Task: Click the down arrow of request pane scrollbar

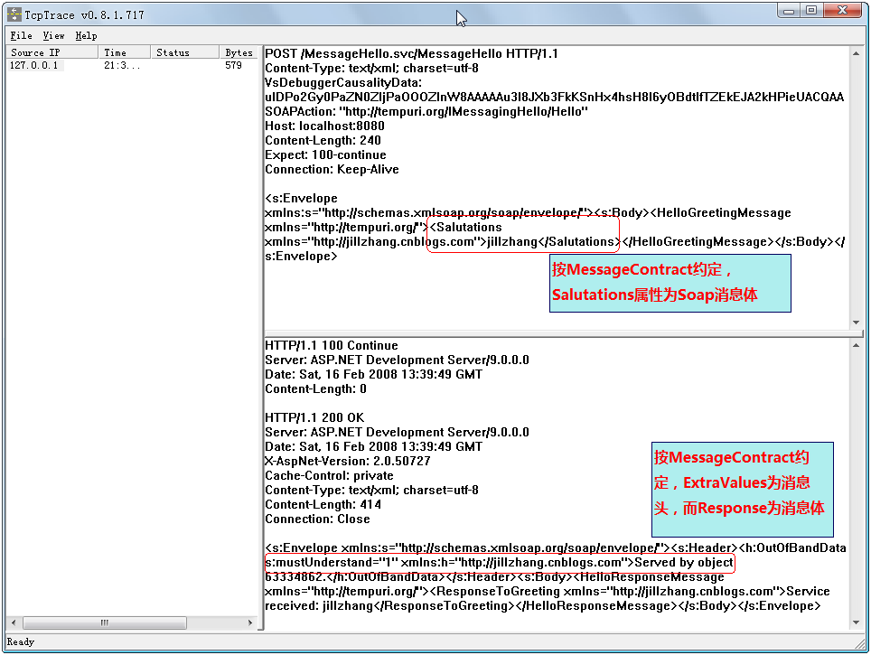Action: 856,323
